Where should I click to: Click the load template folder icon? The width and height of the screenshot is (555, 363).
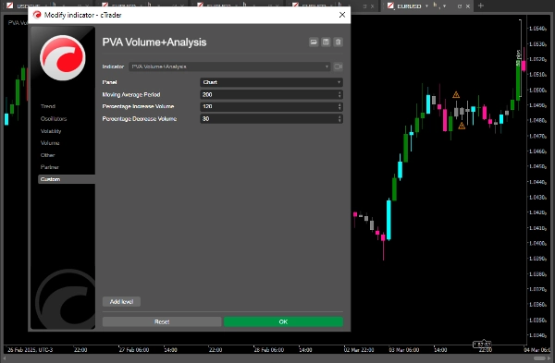click(x=314, y=42)
